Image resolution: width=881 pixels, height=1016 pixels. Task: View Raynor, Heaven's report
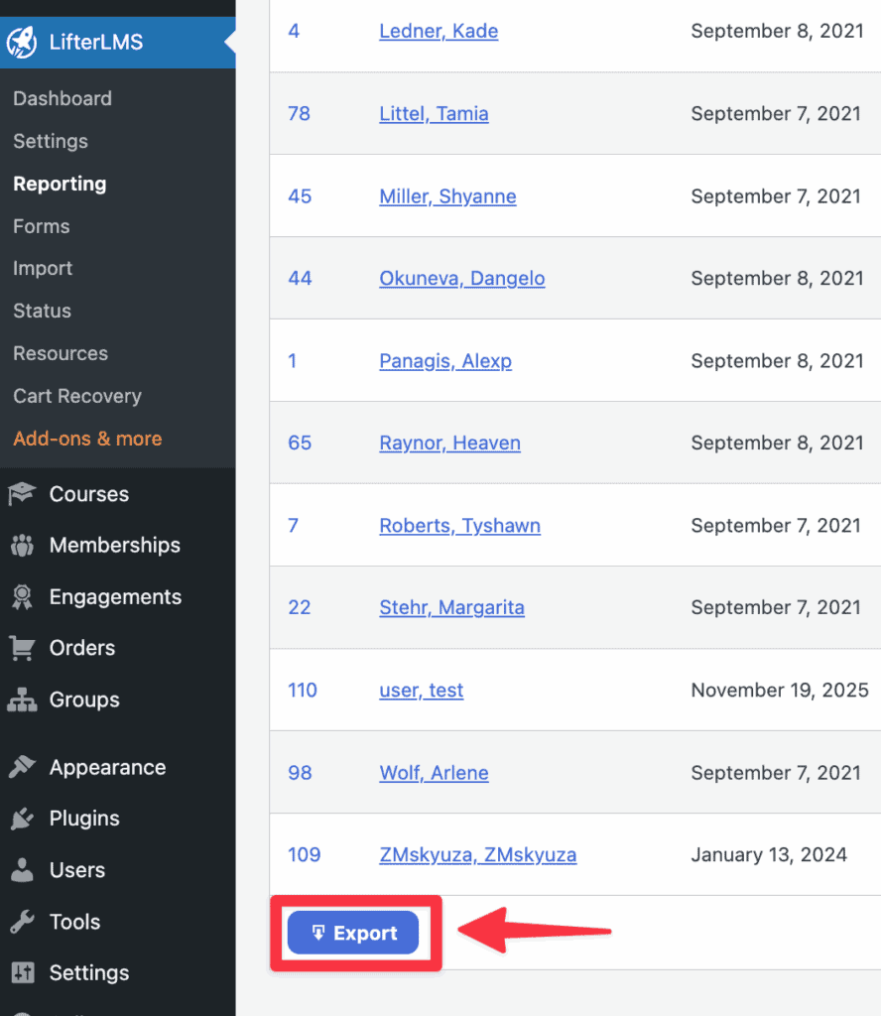click(x=449, y=444)
